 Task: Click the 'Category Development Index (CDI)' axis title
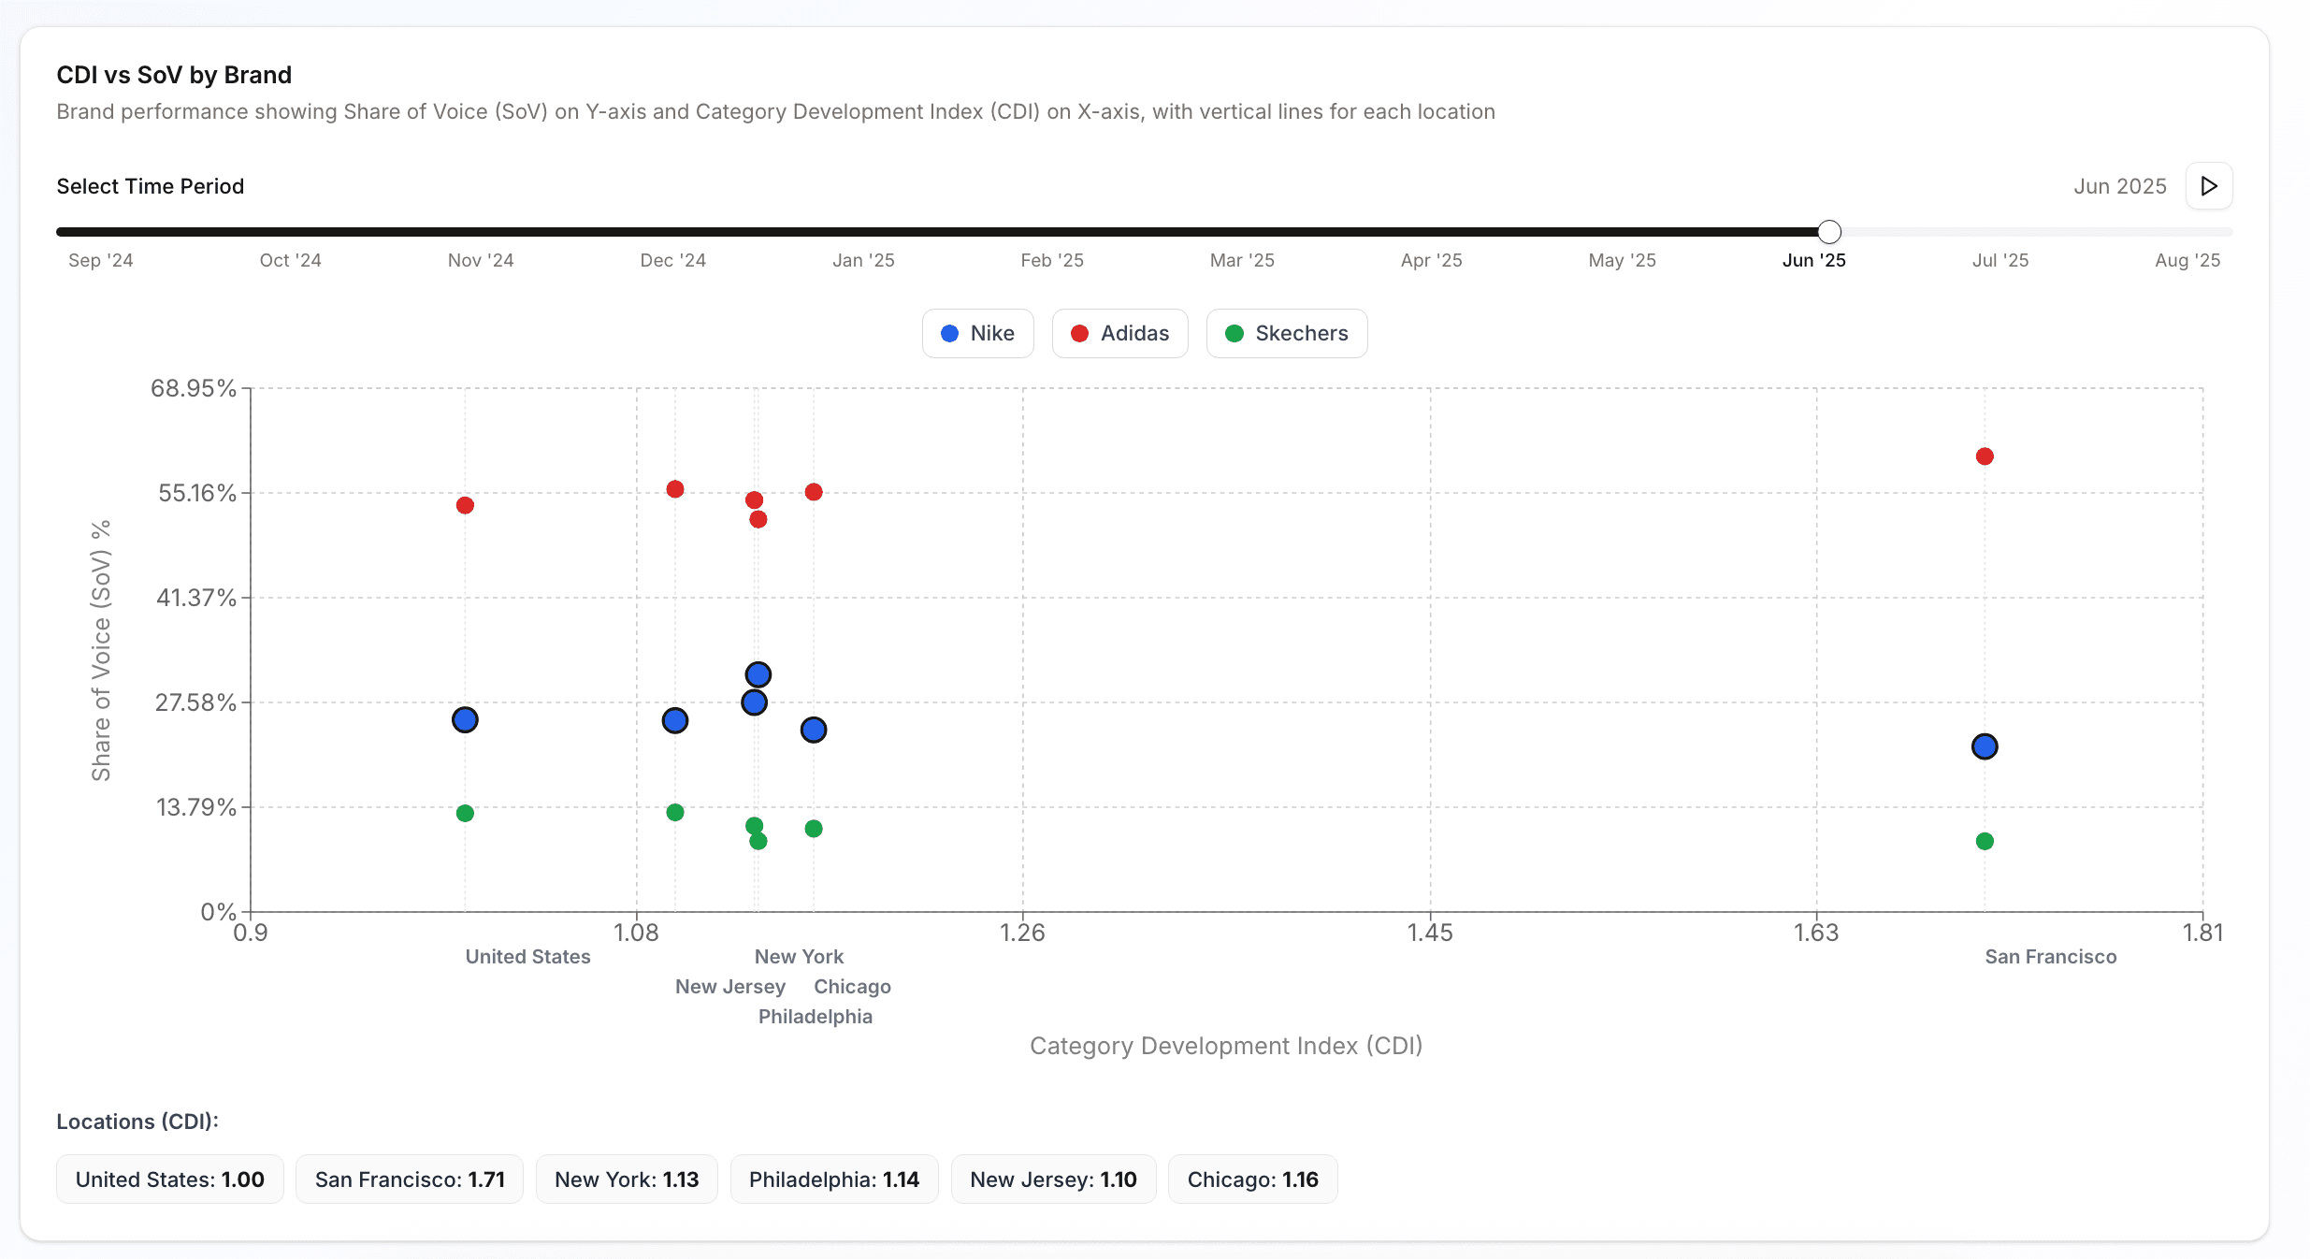point(1226,1046)
